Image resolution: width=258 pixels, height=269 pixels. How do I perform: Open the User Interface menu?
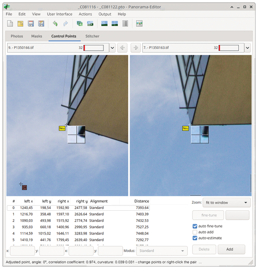pyautogui.click(x=60, y=14)
